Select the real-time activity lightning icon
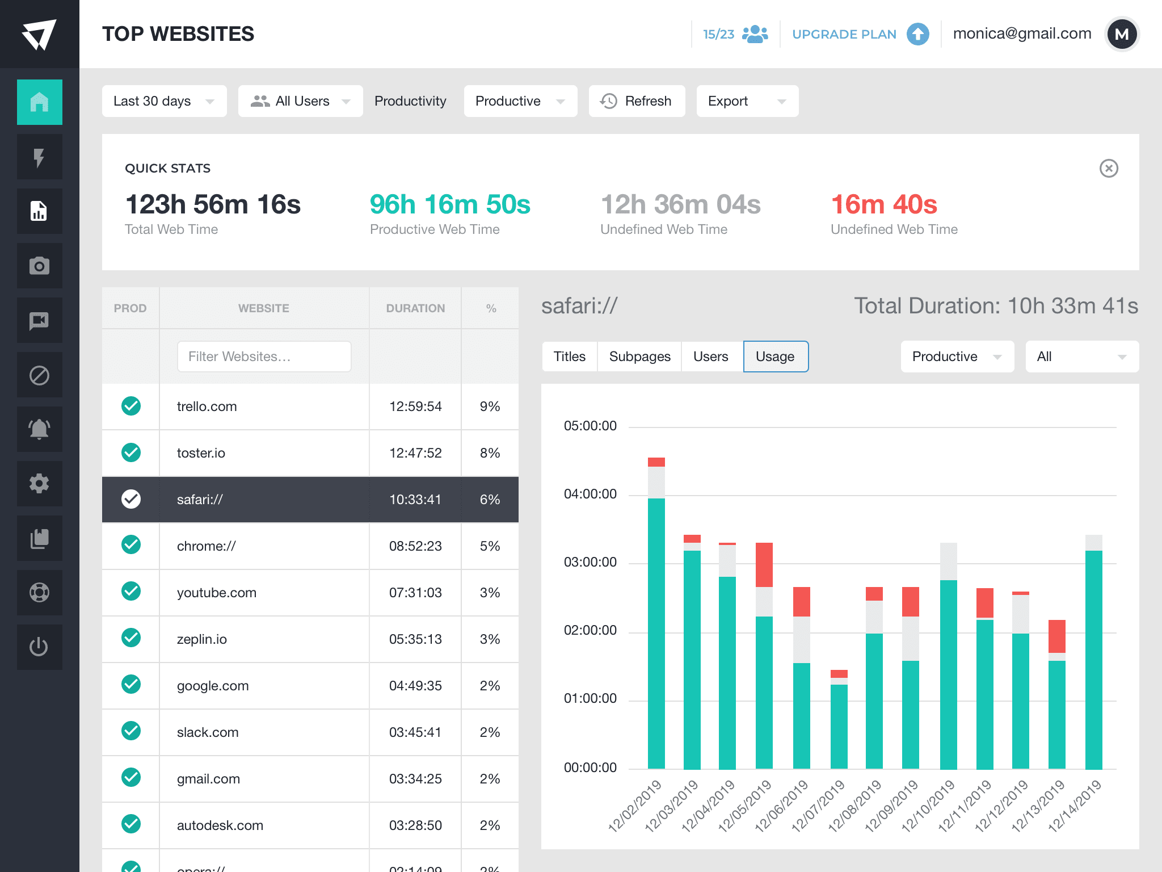 coord(40,157)
